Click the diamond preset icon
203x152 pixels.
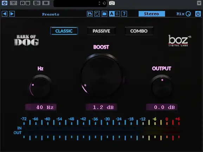coord(104,3)
